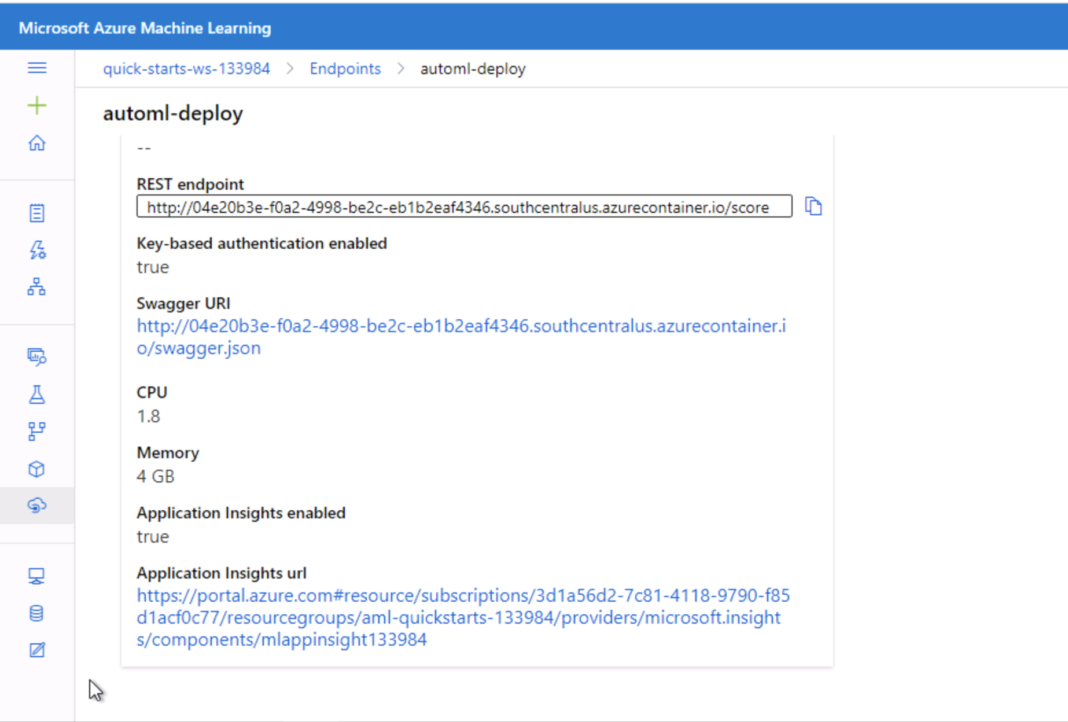Click the Application Insights enabled label
Screen dimensions: 1068x722
[241, 513]
